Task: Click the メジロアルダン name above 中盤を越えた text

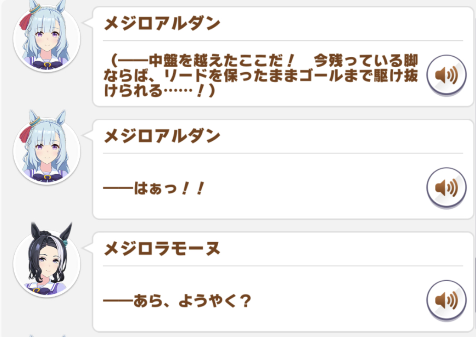Action: point(162,24)
